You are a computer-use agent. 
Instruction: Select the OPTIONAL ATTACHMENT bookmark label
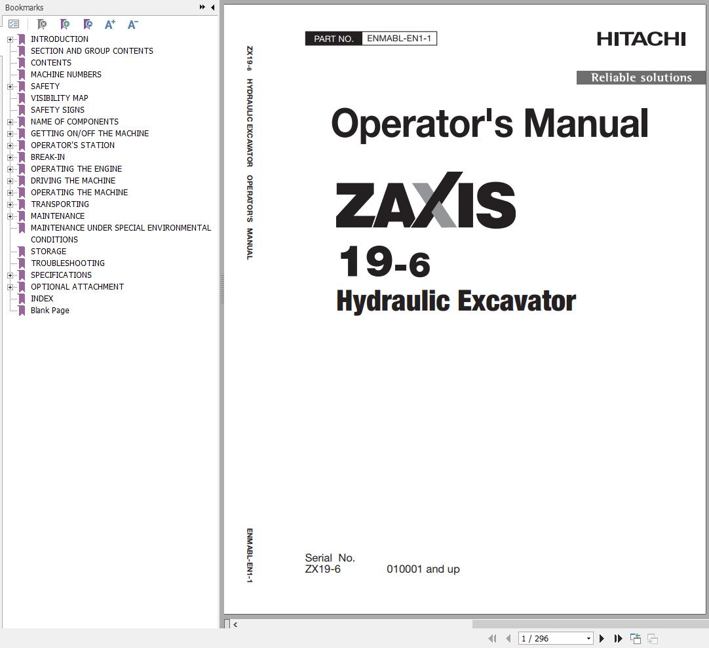77,287
